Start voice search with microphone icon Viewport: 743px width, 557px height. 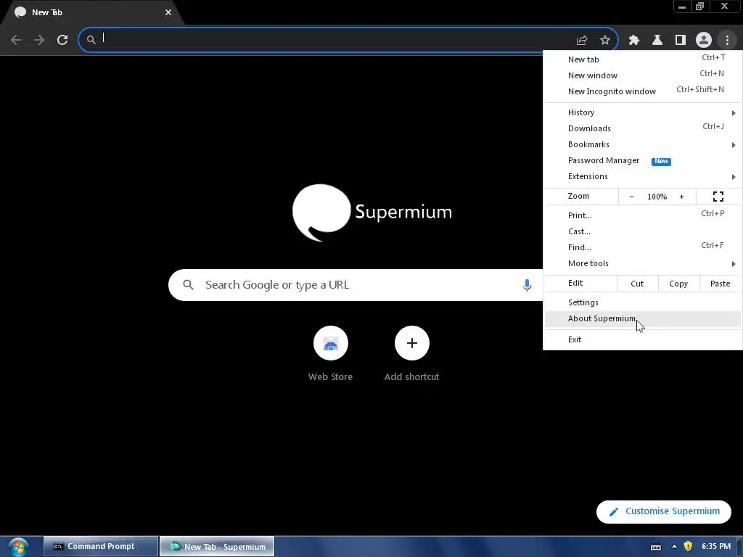click(x=527, y=285)
